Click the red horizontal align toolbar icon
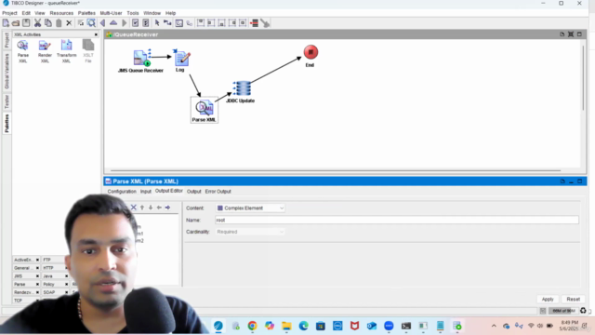This screenshot has width=595, height=335. coord(254,23)
